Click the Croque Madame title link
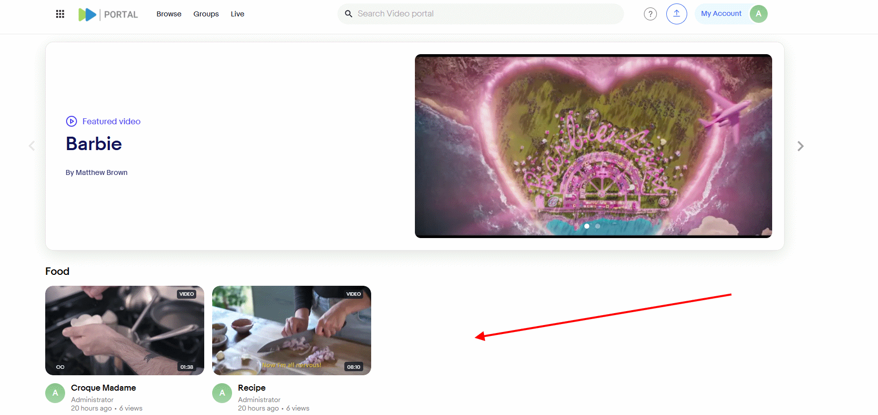Screen dimensions: 878x415 103,388
